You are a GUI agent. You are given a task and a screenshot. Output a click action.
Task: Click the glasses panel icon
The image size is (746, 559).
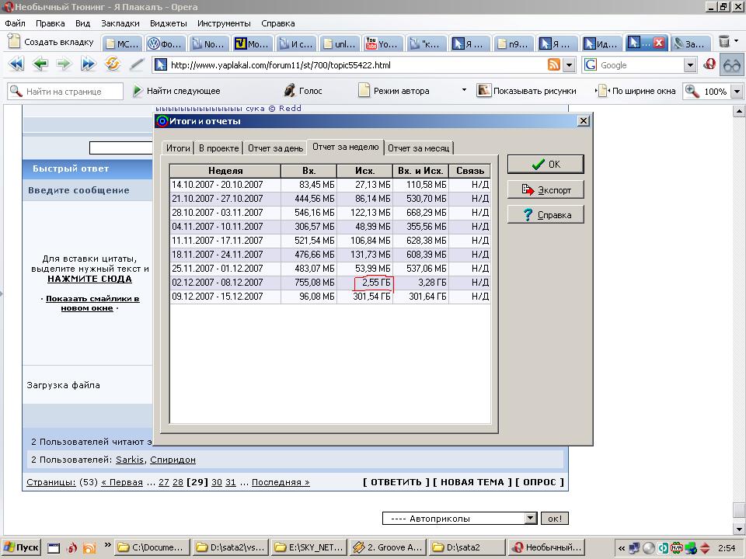(x=732, y=65)
